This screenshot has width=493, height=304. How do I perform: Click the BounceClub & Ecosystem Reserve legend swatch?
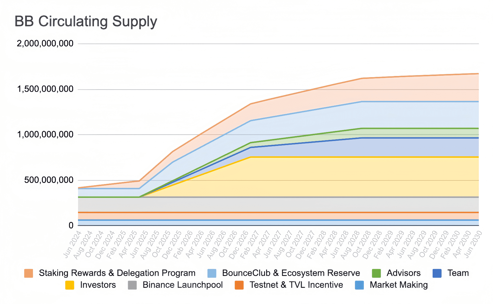pyautogui.click(x=212, y=273)
